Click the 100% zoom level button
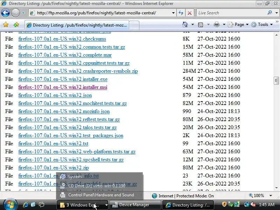The width and height of the screenshot is (280, 210). click(x=257, y=196)
